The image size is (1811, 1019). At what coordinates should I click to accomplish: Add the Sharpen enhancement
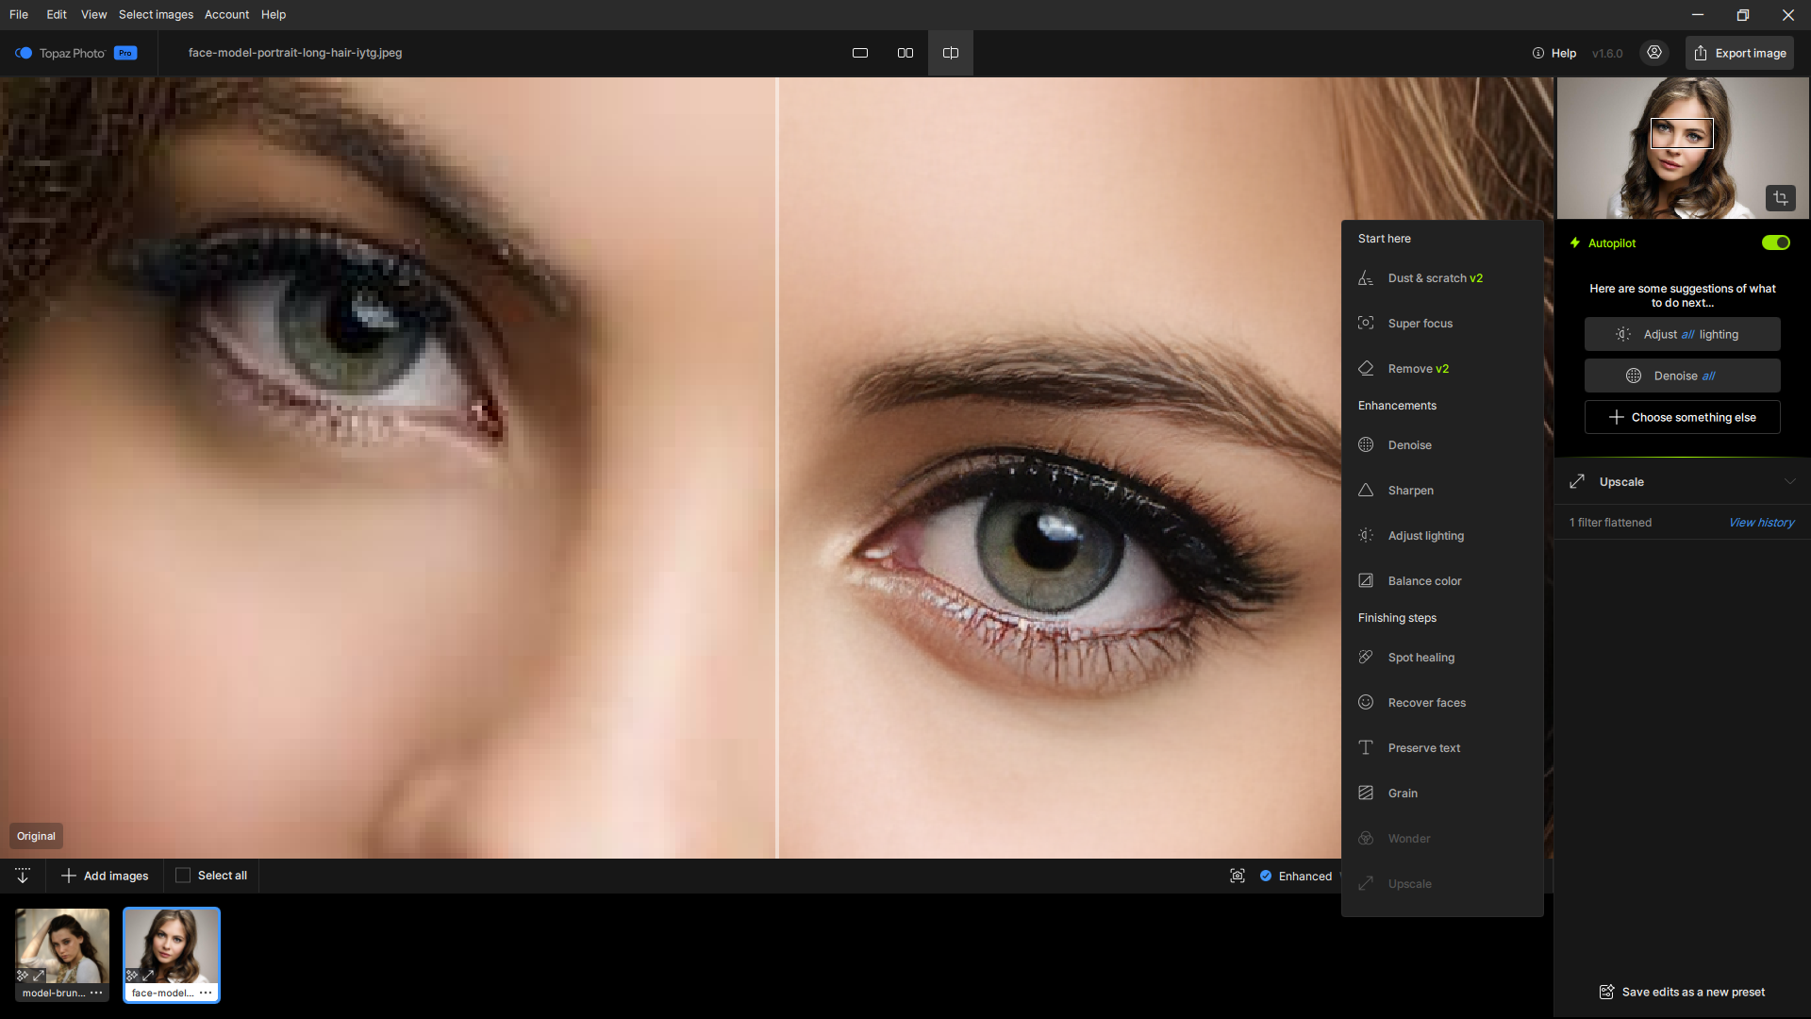click(1442, 491)
